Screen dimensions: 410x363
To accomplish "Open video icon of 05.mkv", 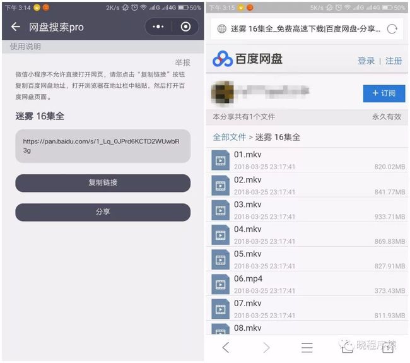I will click(x=220, y=259).
